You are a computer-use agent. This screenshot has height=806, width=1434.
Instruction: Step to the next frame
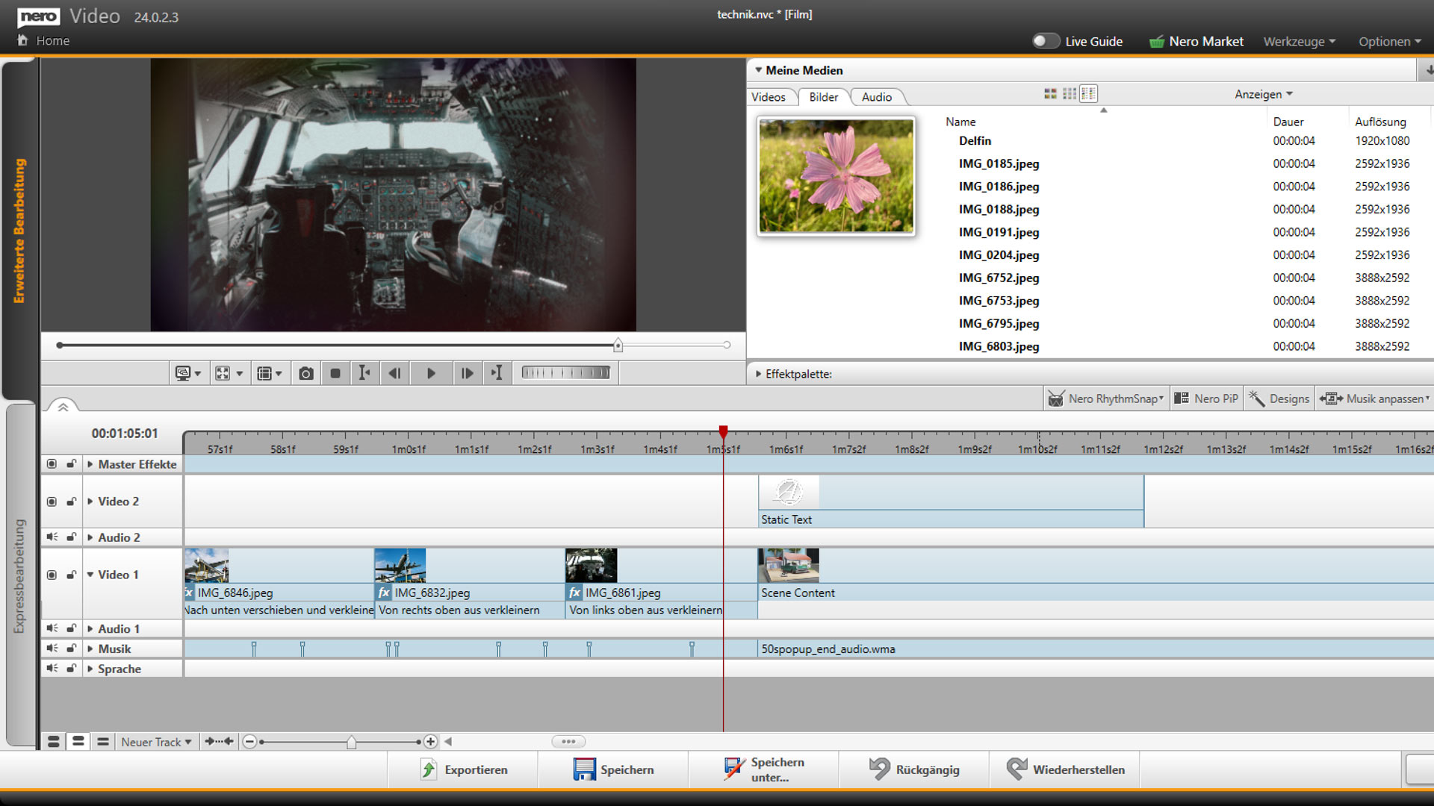(467, 373)
